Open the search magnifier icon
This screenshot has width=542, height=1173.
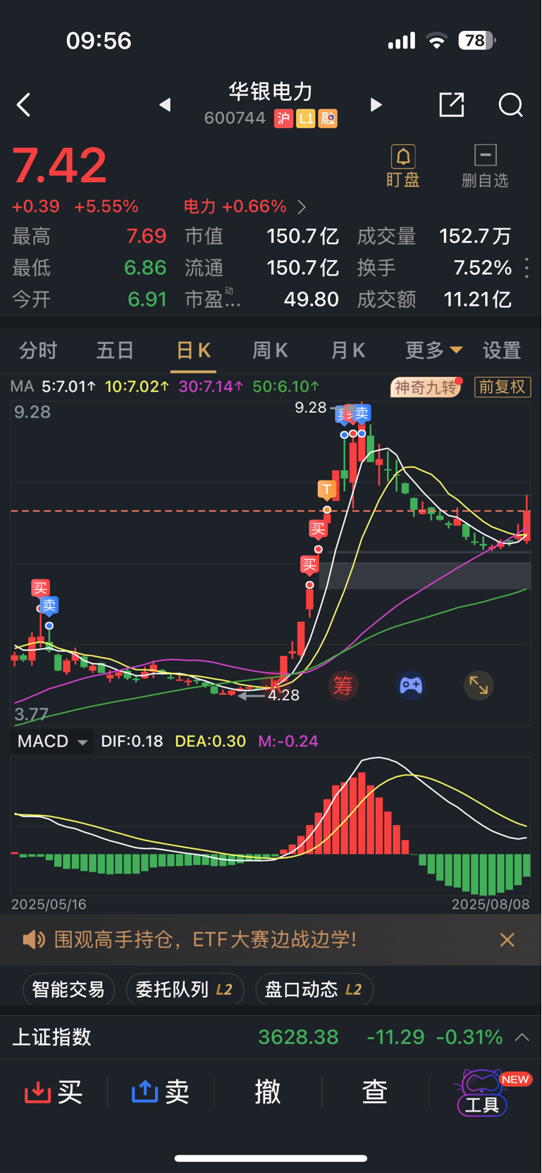(x=510, y=105)
